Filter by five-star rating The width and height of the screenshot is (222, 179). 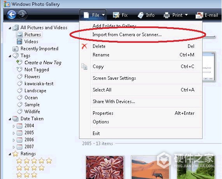point(34,161)
